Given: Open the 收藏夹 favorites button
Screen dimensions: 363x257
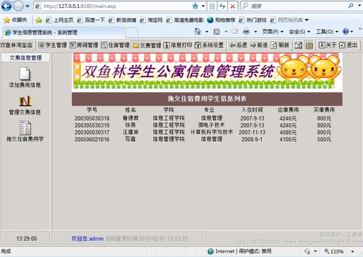Looking at the screenshot, I should point(16,21).
